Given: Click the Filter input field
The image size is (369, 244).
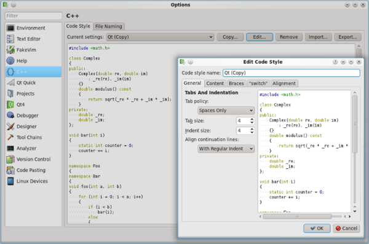Looking at the screenshot, I should [x=33, y=16].
